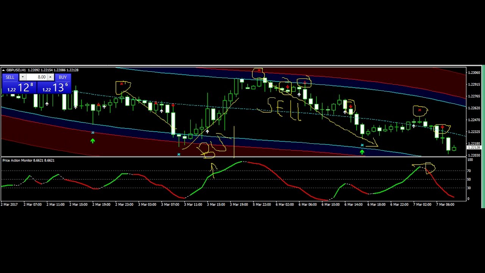This screenshot has width=485, height=273.
Task: Click the 1.22765 price scale label
Action: [474, 96]
